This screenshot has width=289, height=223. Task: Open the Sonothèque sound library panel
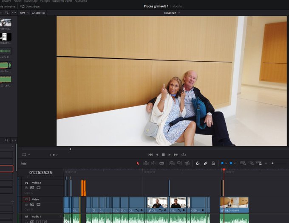tap(30, 6)
